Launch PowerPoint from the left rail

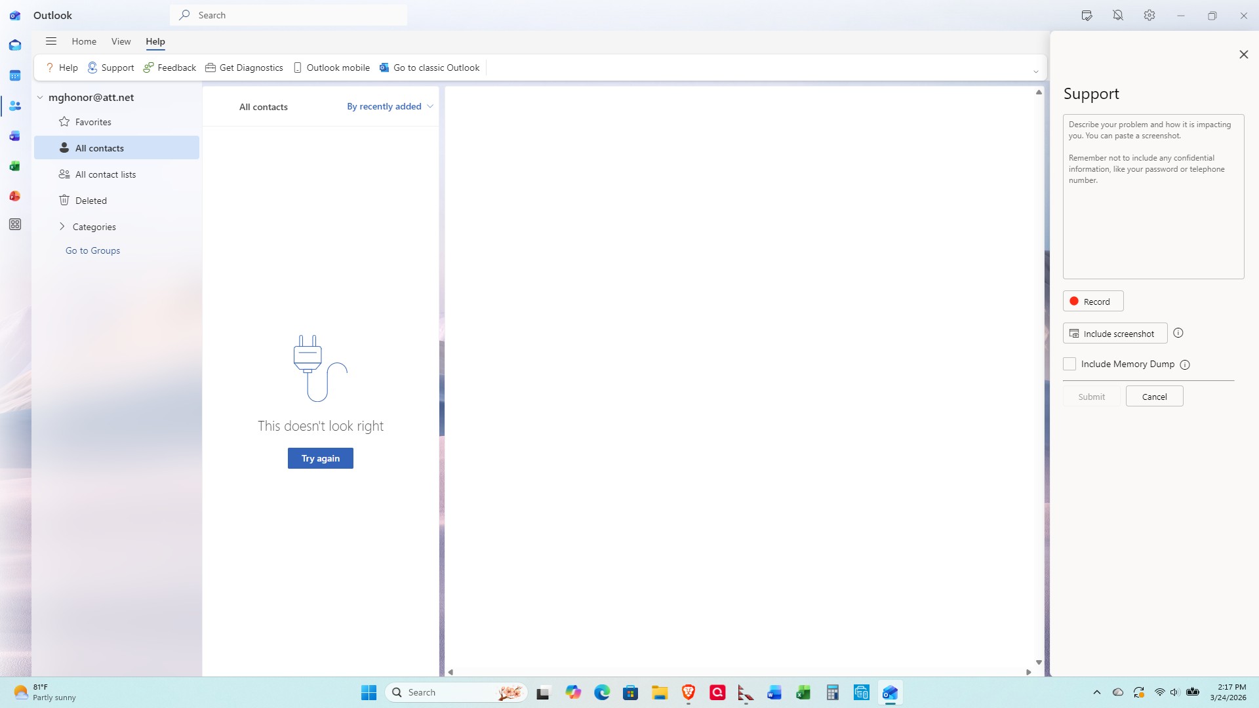pos(15,196)
